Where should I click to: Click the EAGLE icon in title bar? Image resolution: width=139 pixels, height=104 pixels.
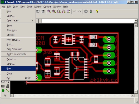[x=2, y=2]
